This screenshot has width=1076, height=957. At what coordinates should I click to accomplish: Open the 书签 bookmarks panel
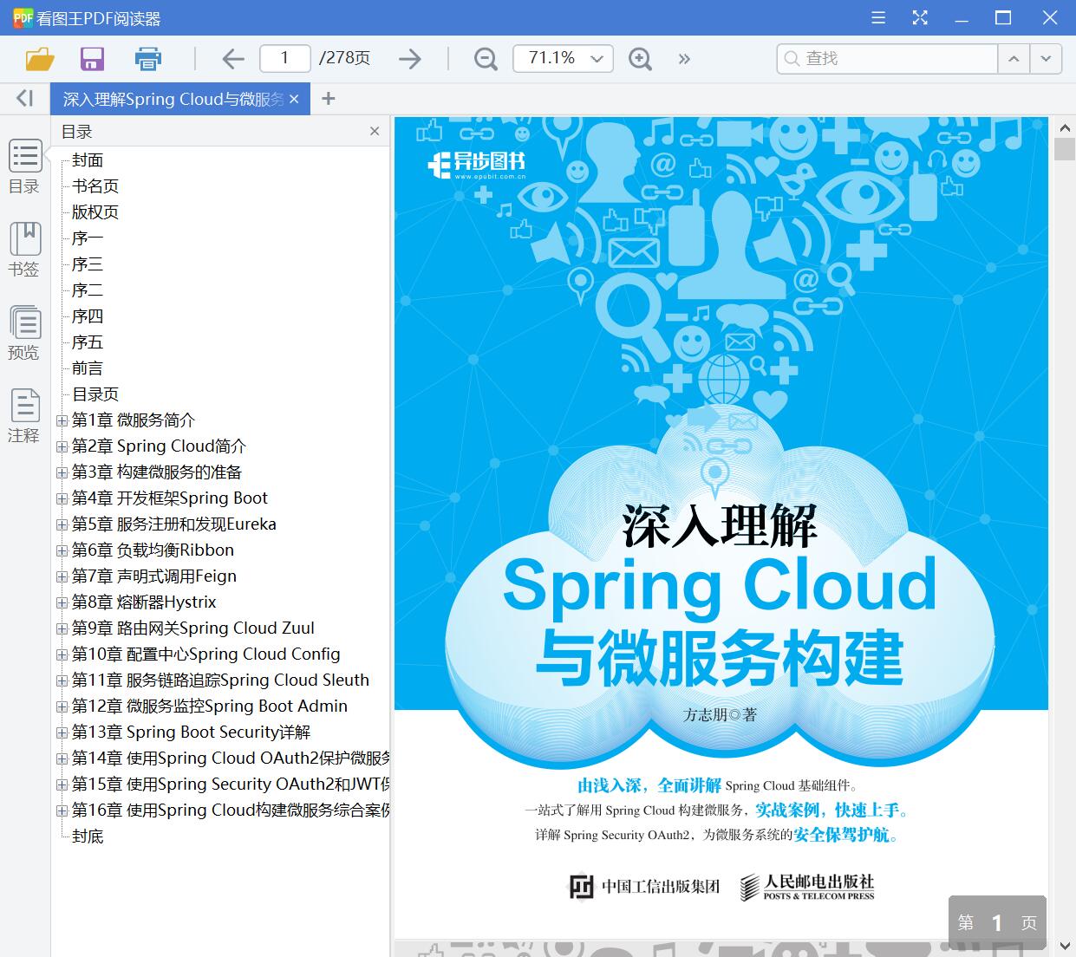coord(24,250)
